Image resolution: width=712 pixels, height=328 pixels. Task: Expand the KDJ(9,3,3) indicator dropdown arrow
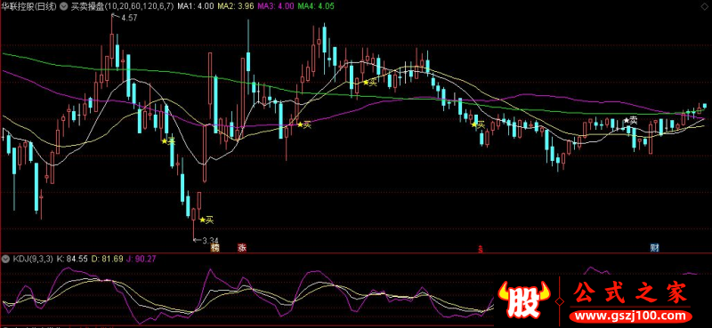(6, 259)
